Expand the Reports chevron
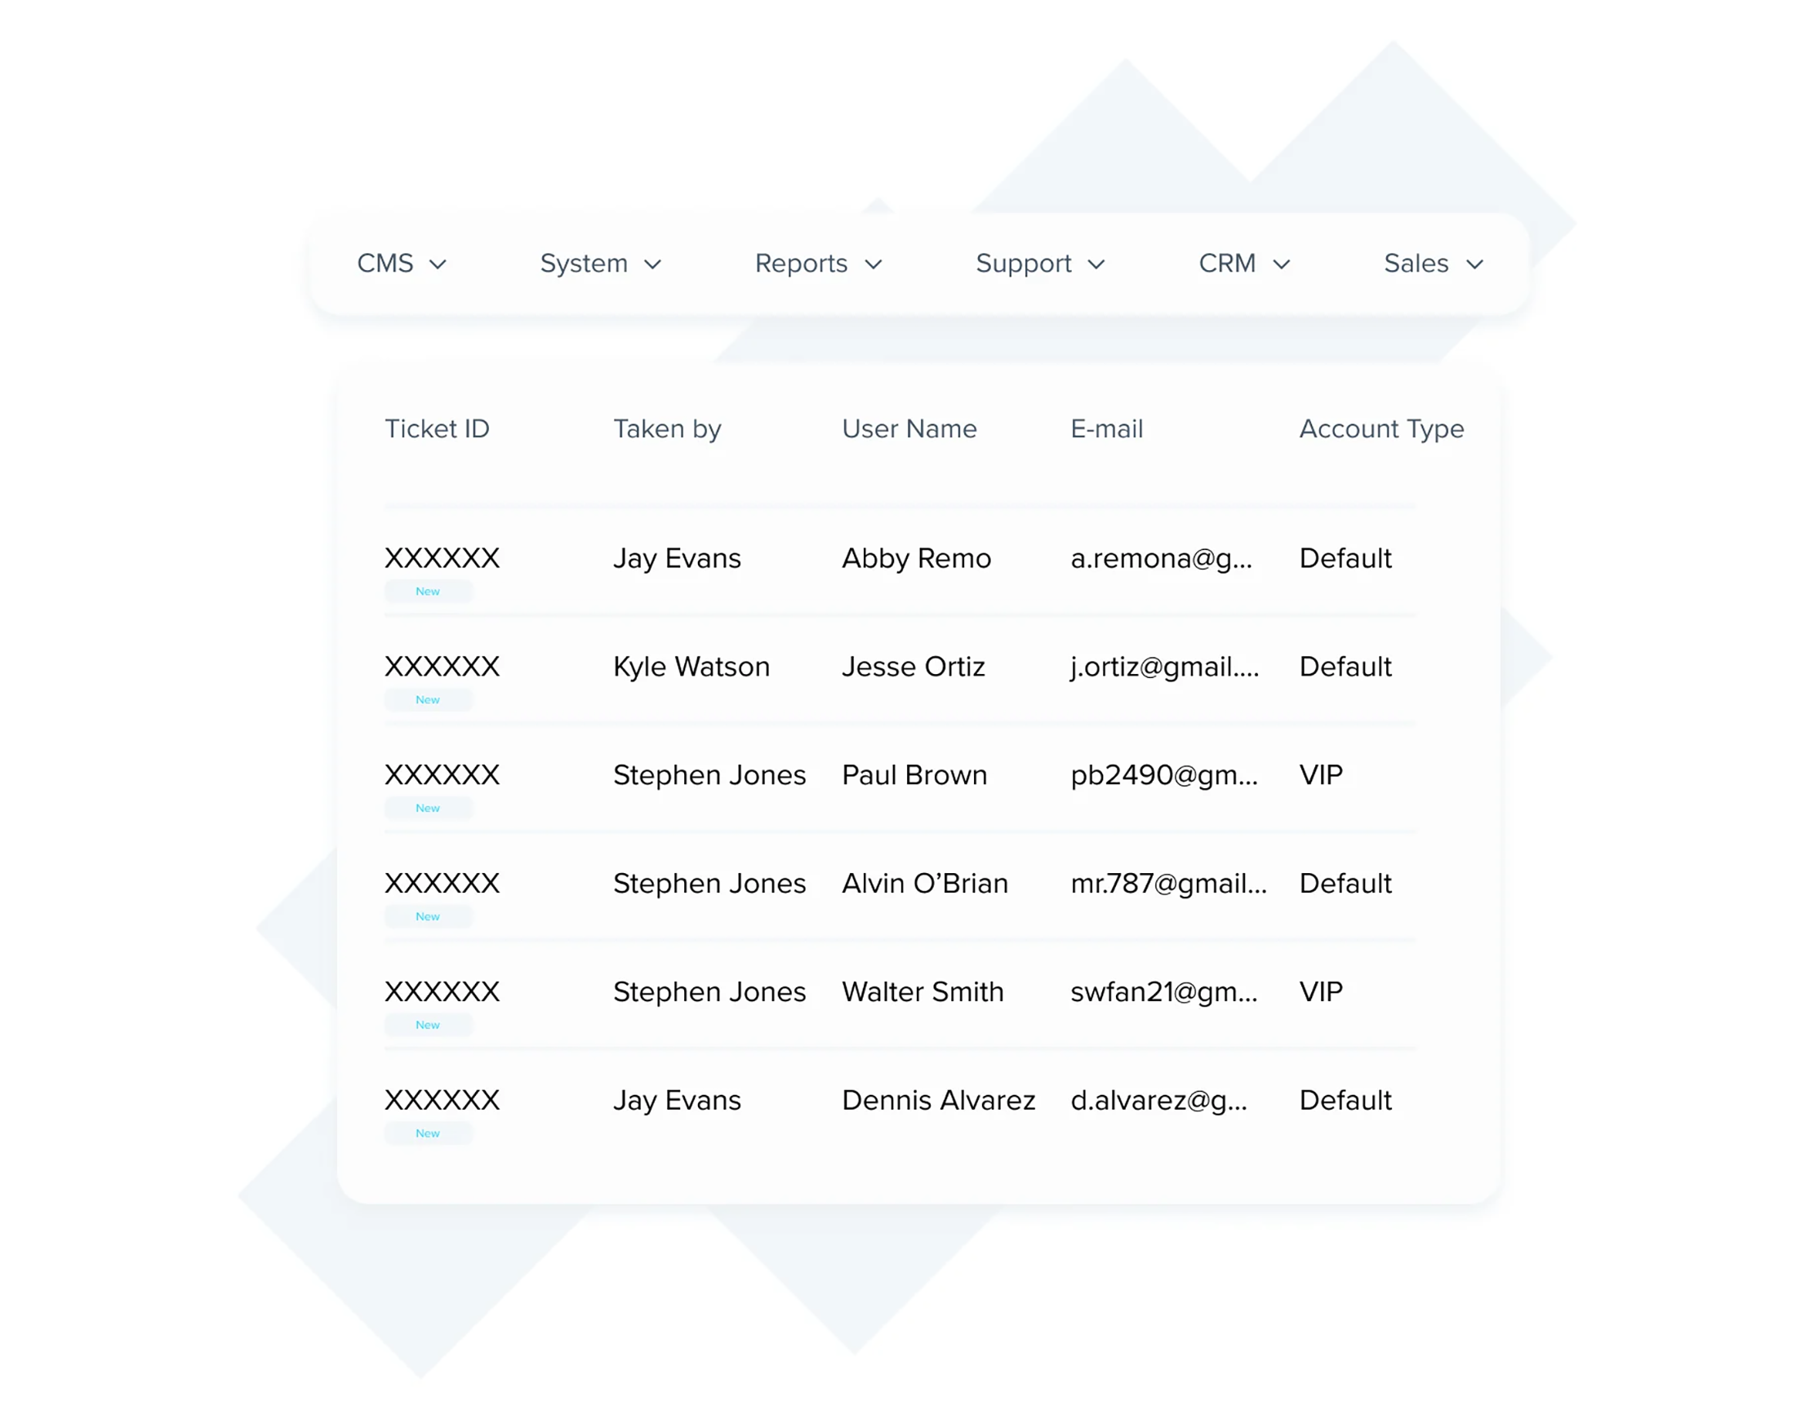 coord(873,264)
